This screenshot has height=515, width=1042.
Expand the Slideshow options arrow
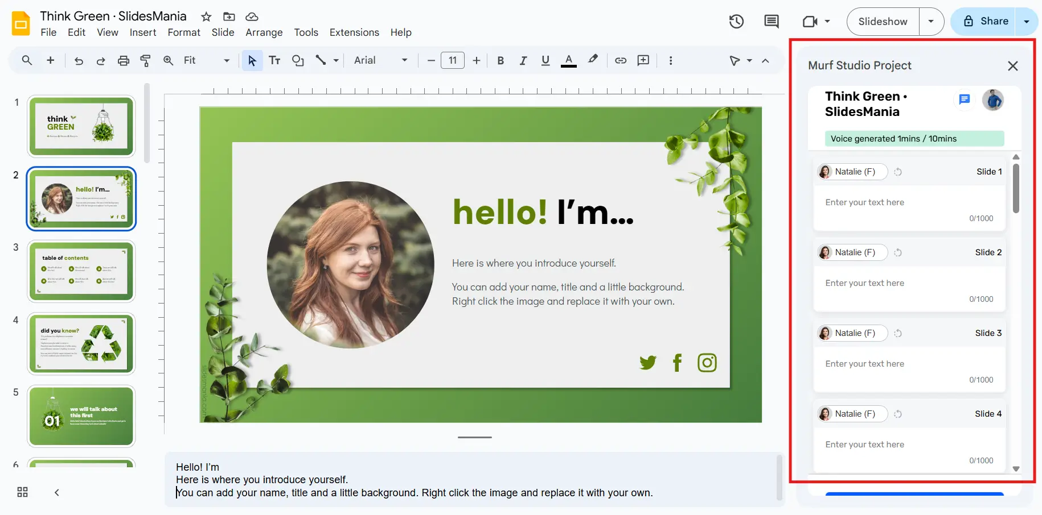click(x=931, y=22)
